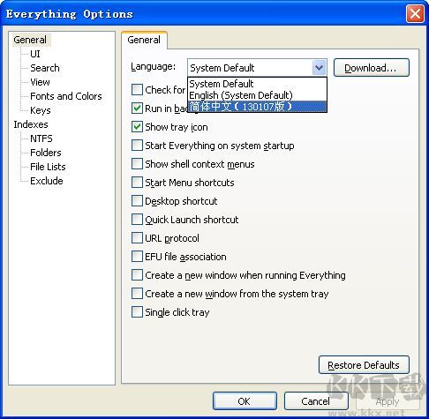Enable the URL protocol checkbox
429x419 pixels.
137,238
